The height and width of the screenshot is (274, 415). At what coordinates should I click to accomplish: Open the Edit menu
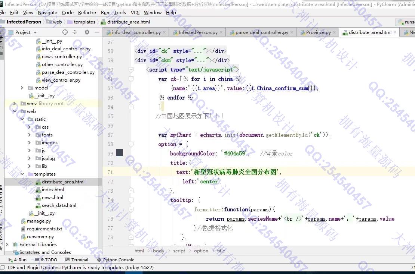click(x=14, y=12)
